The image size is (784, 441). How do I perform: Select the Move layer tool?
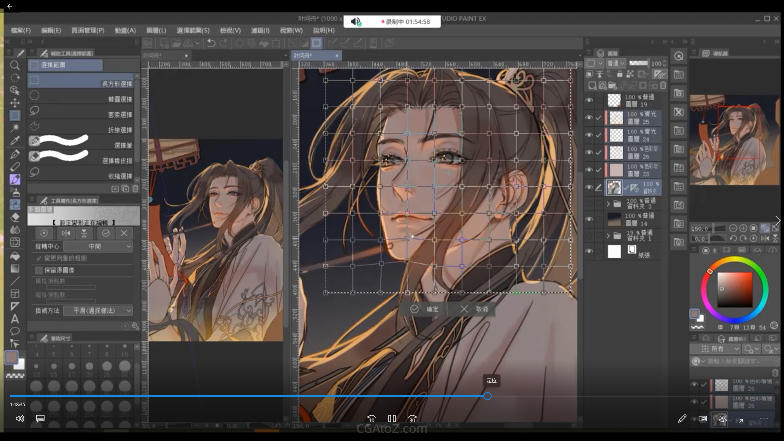(15, 103)
